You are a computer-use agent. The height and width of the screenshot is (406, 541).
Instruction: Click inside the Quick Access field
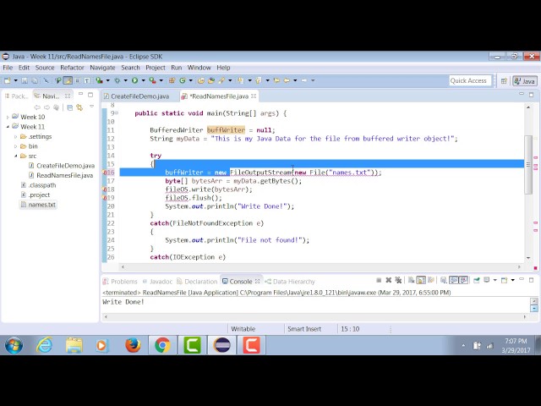pos(470,81)
